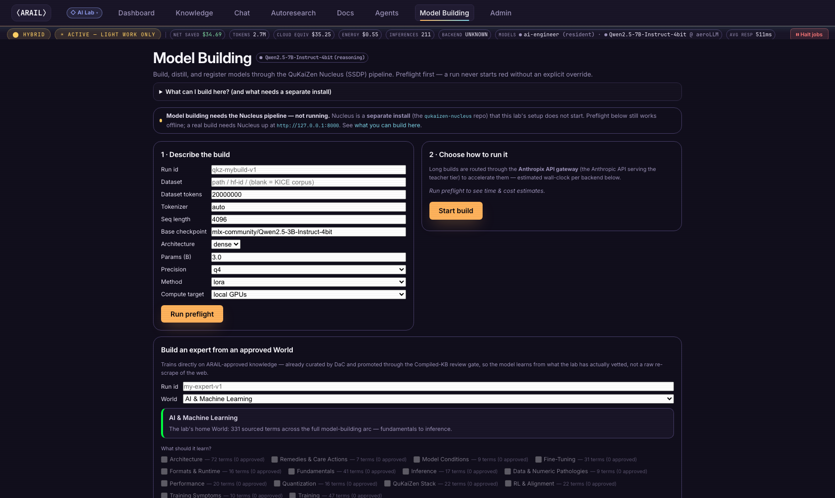This screenshot has height=498, width=835.
Task: Open the Admin tab
Action: (x=501, y=13)
